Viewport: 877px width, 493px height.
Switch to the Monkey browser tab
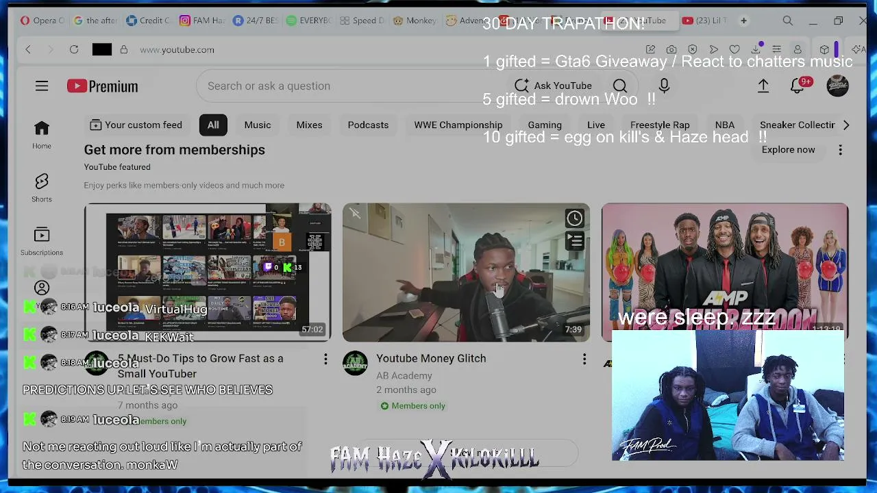[415, 21]
